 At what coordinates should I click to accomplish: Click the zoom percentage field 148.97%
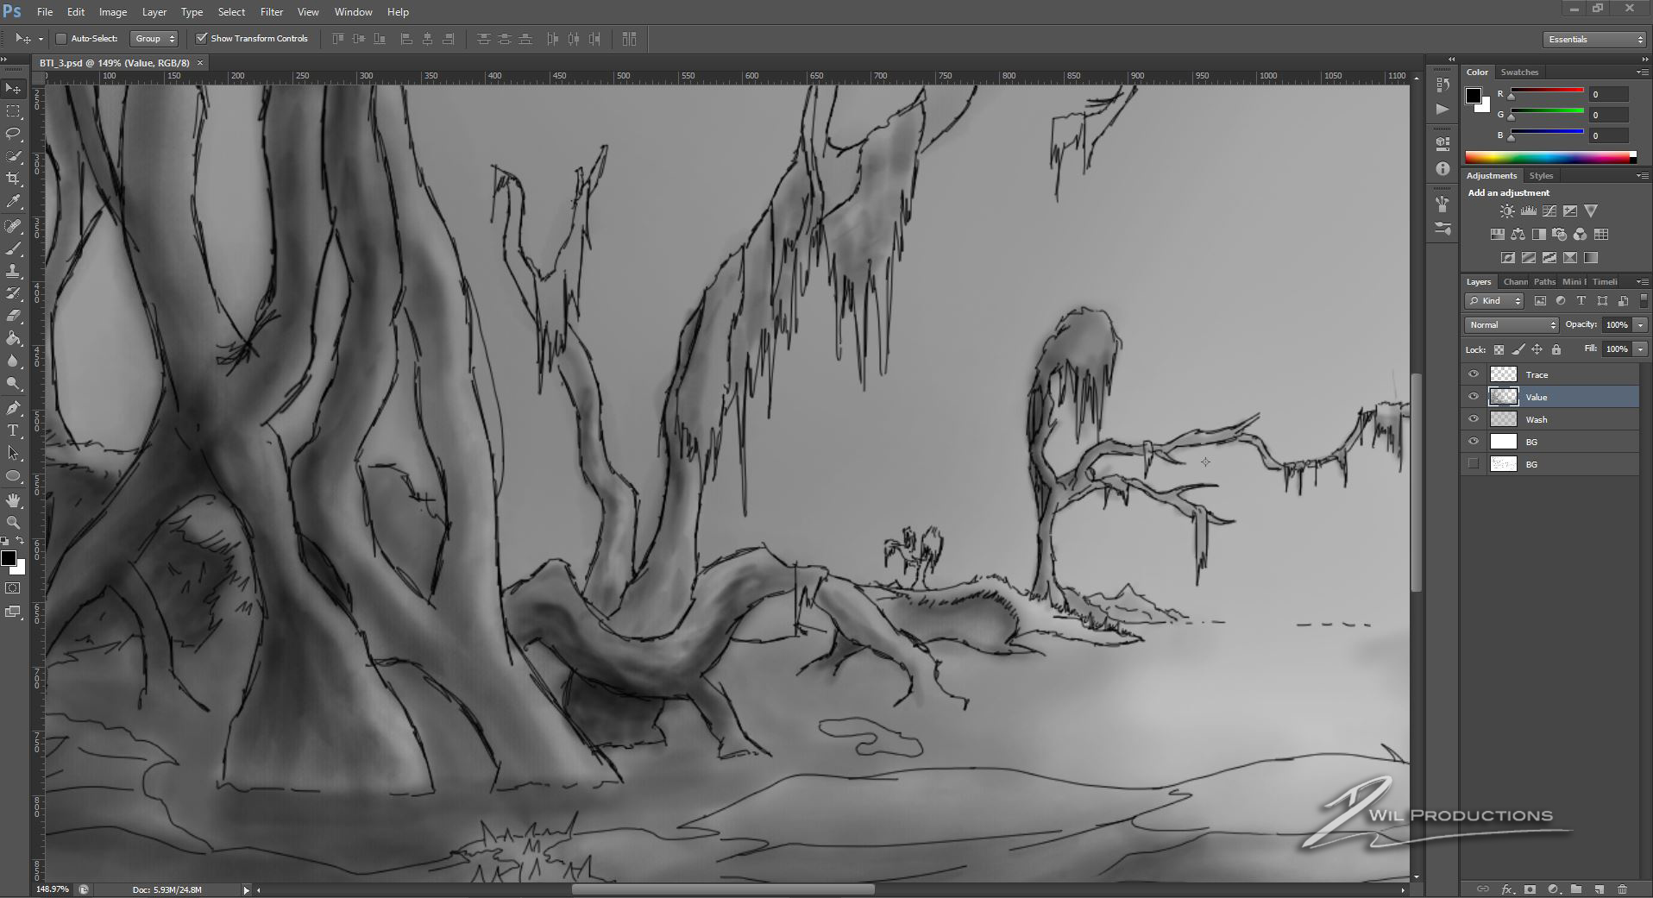(53, 889)
